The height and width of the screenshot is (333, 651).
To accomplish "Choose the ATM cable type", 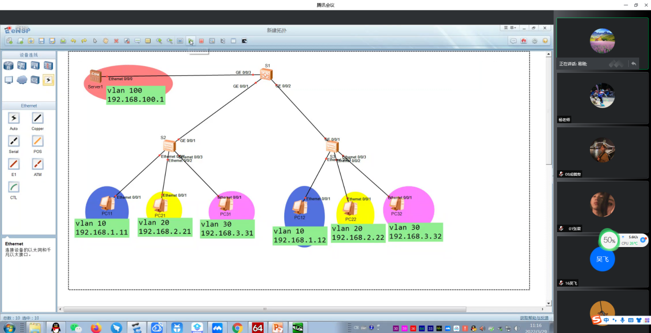I will tap(38, 164).
